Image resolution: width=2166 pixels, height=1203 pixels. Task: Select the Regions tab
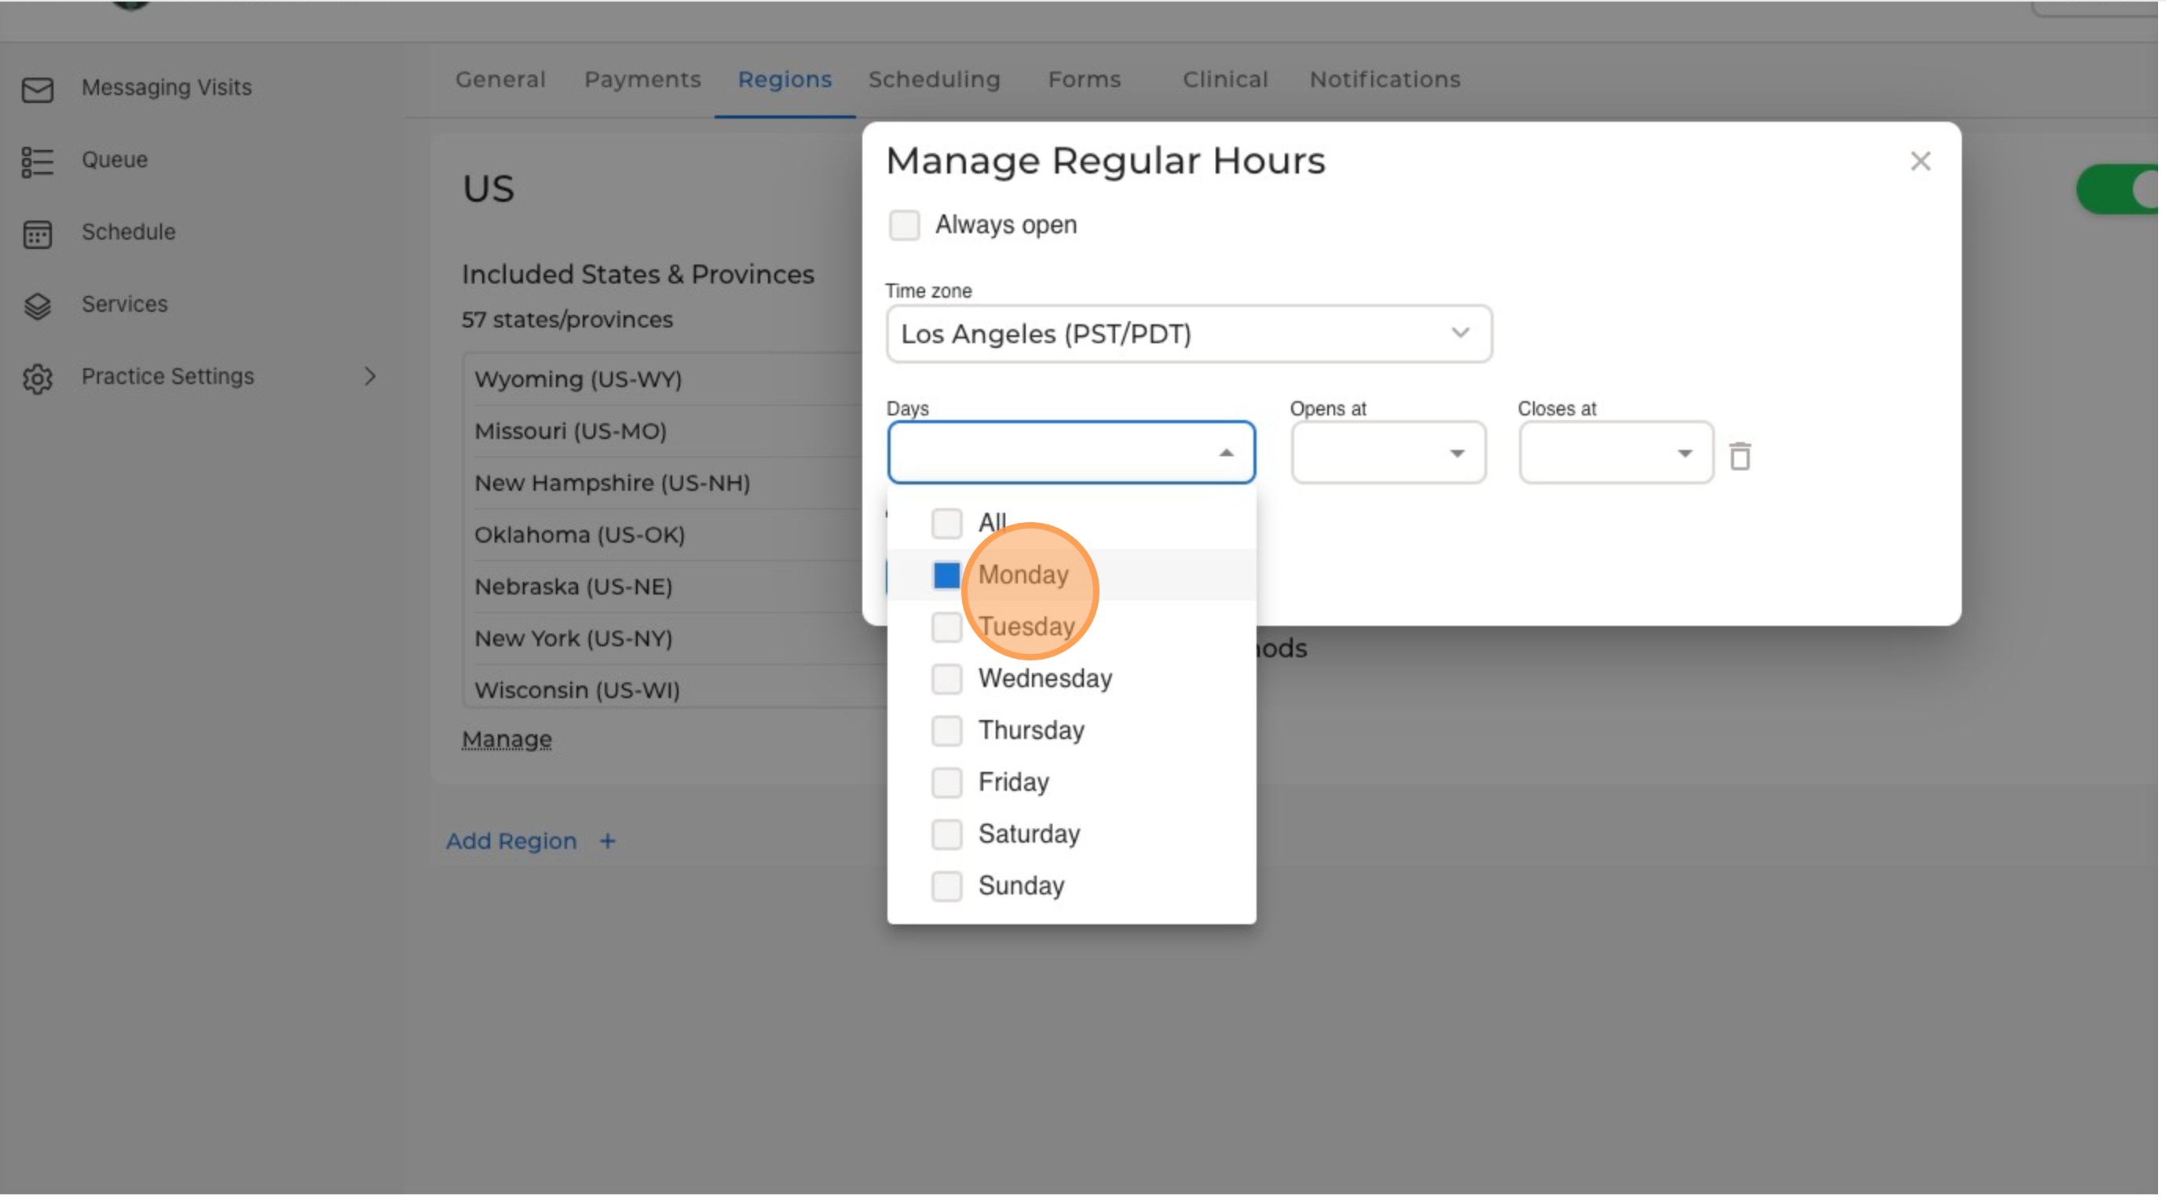tap(784, 79)
